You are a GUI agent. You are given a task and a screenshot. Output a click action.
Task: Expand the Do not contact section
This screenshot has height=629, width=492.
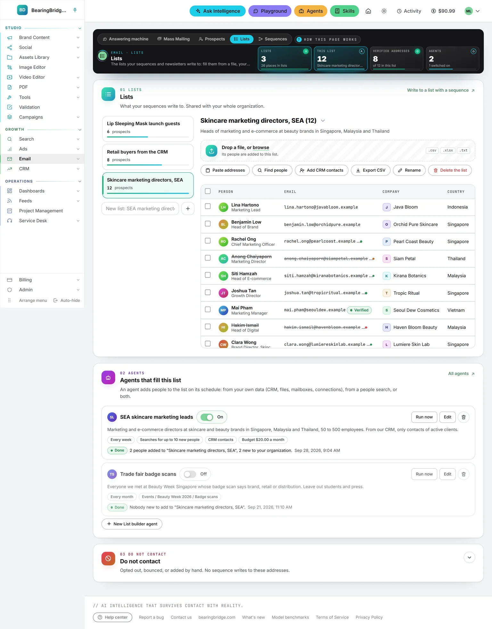[469, 557]
